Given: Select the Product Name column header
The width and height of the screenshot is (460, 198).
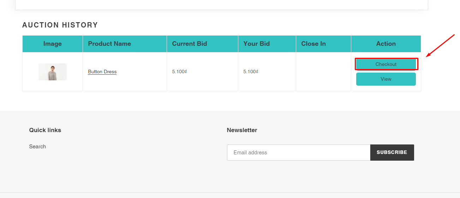Looking at the screenshot, I should 109,44.
